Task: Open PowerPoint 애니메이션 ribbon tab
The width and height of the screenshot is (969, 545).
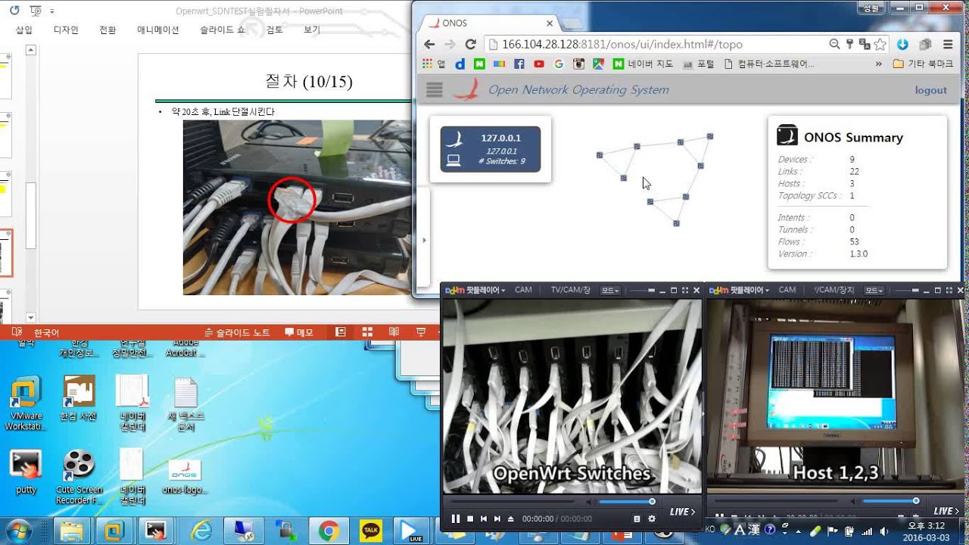Action: tap(157, 30)
